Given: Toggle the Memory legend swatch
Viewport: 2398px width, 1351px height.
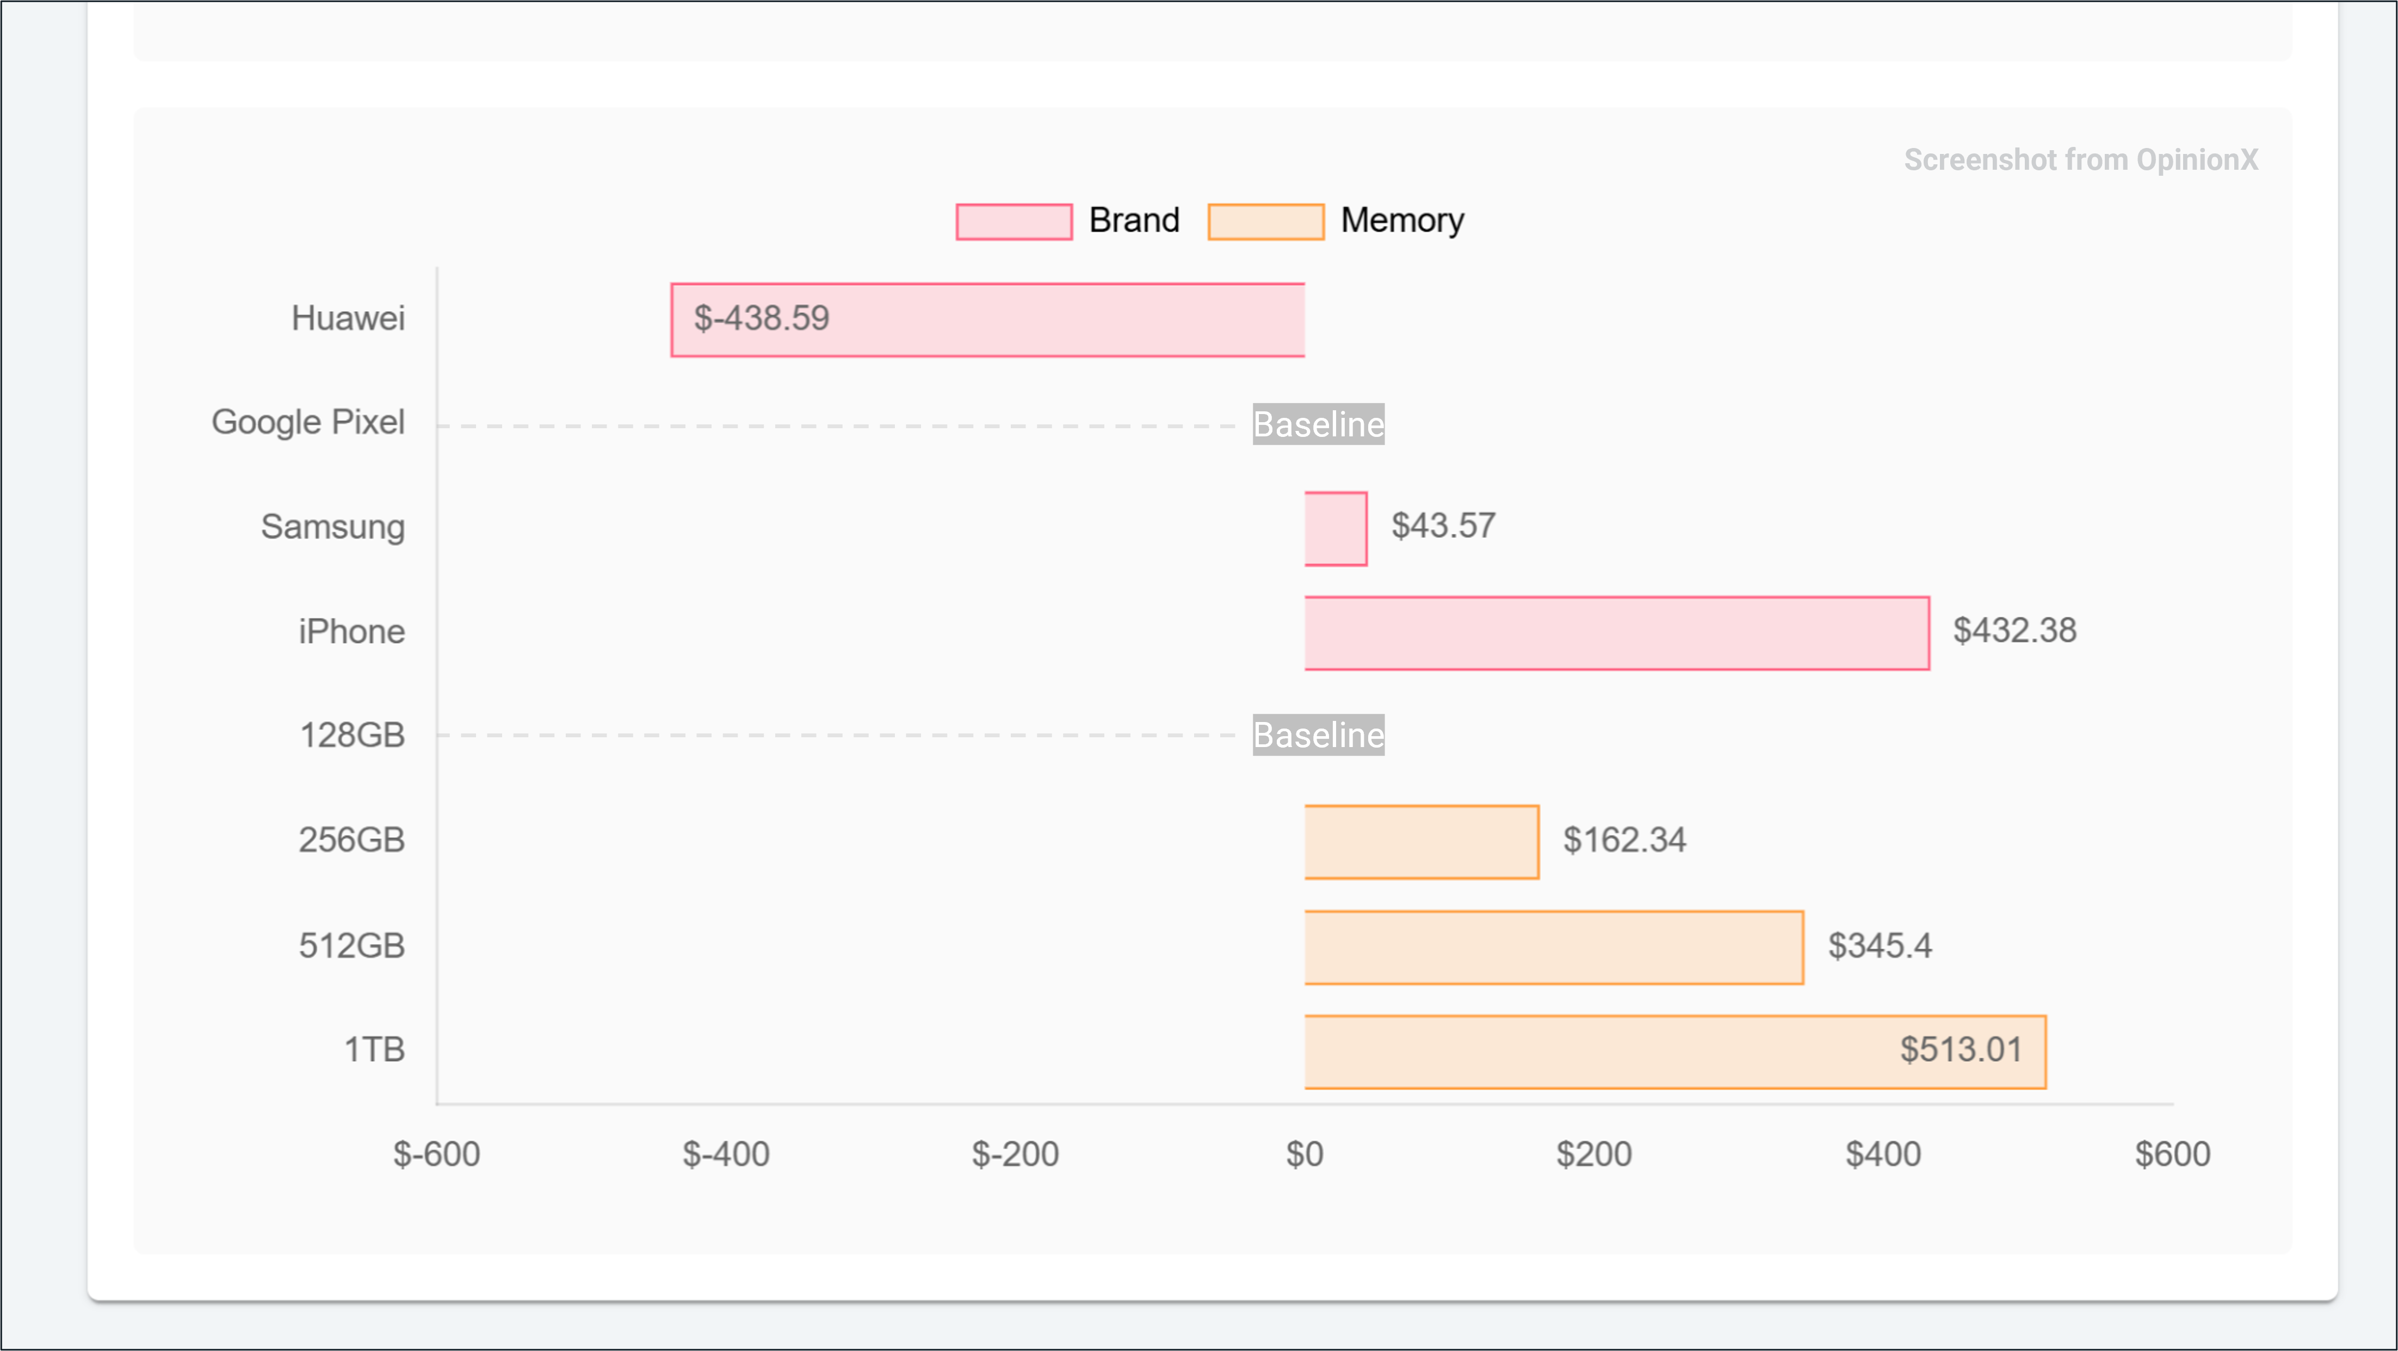Looking at the screenshot, I should 1265,221.
